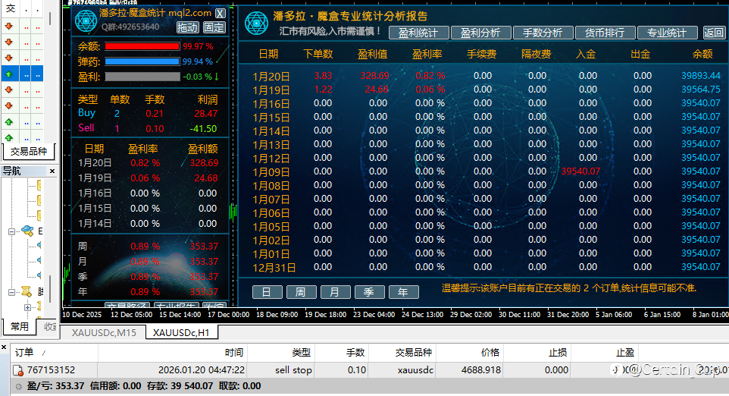
Task: Click the Pandora logo icon in statistics panel
Action: [86, 21]
